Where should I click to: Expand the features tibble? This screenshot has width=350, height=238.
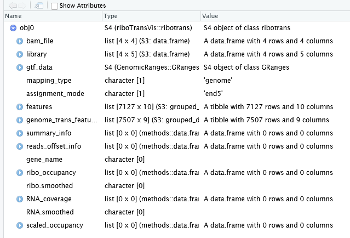20,107
